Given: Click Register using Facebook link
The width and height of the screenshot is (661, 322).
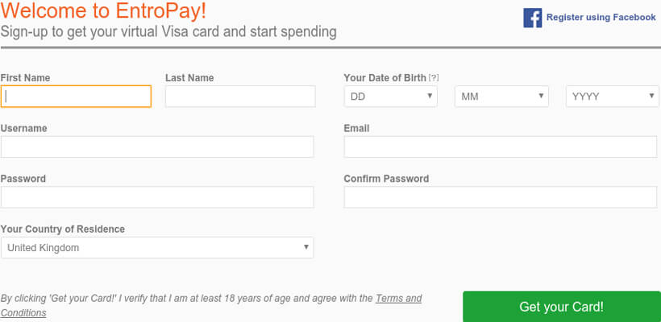Looking at the screenshot, I should (601, 17).
